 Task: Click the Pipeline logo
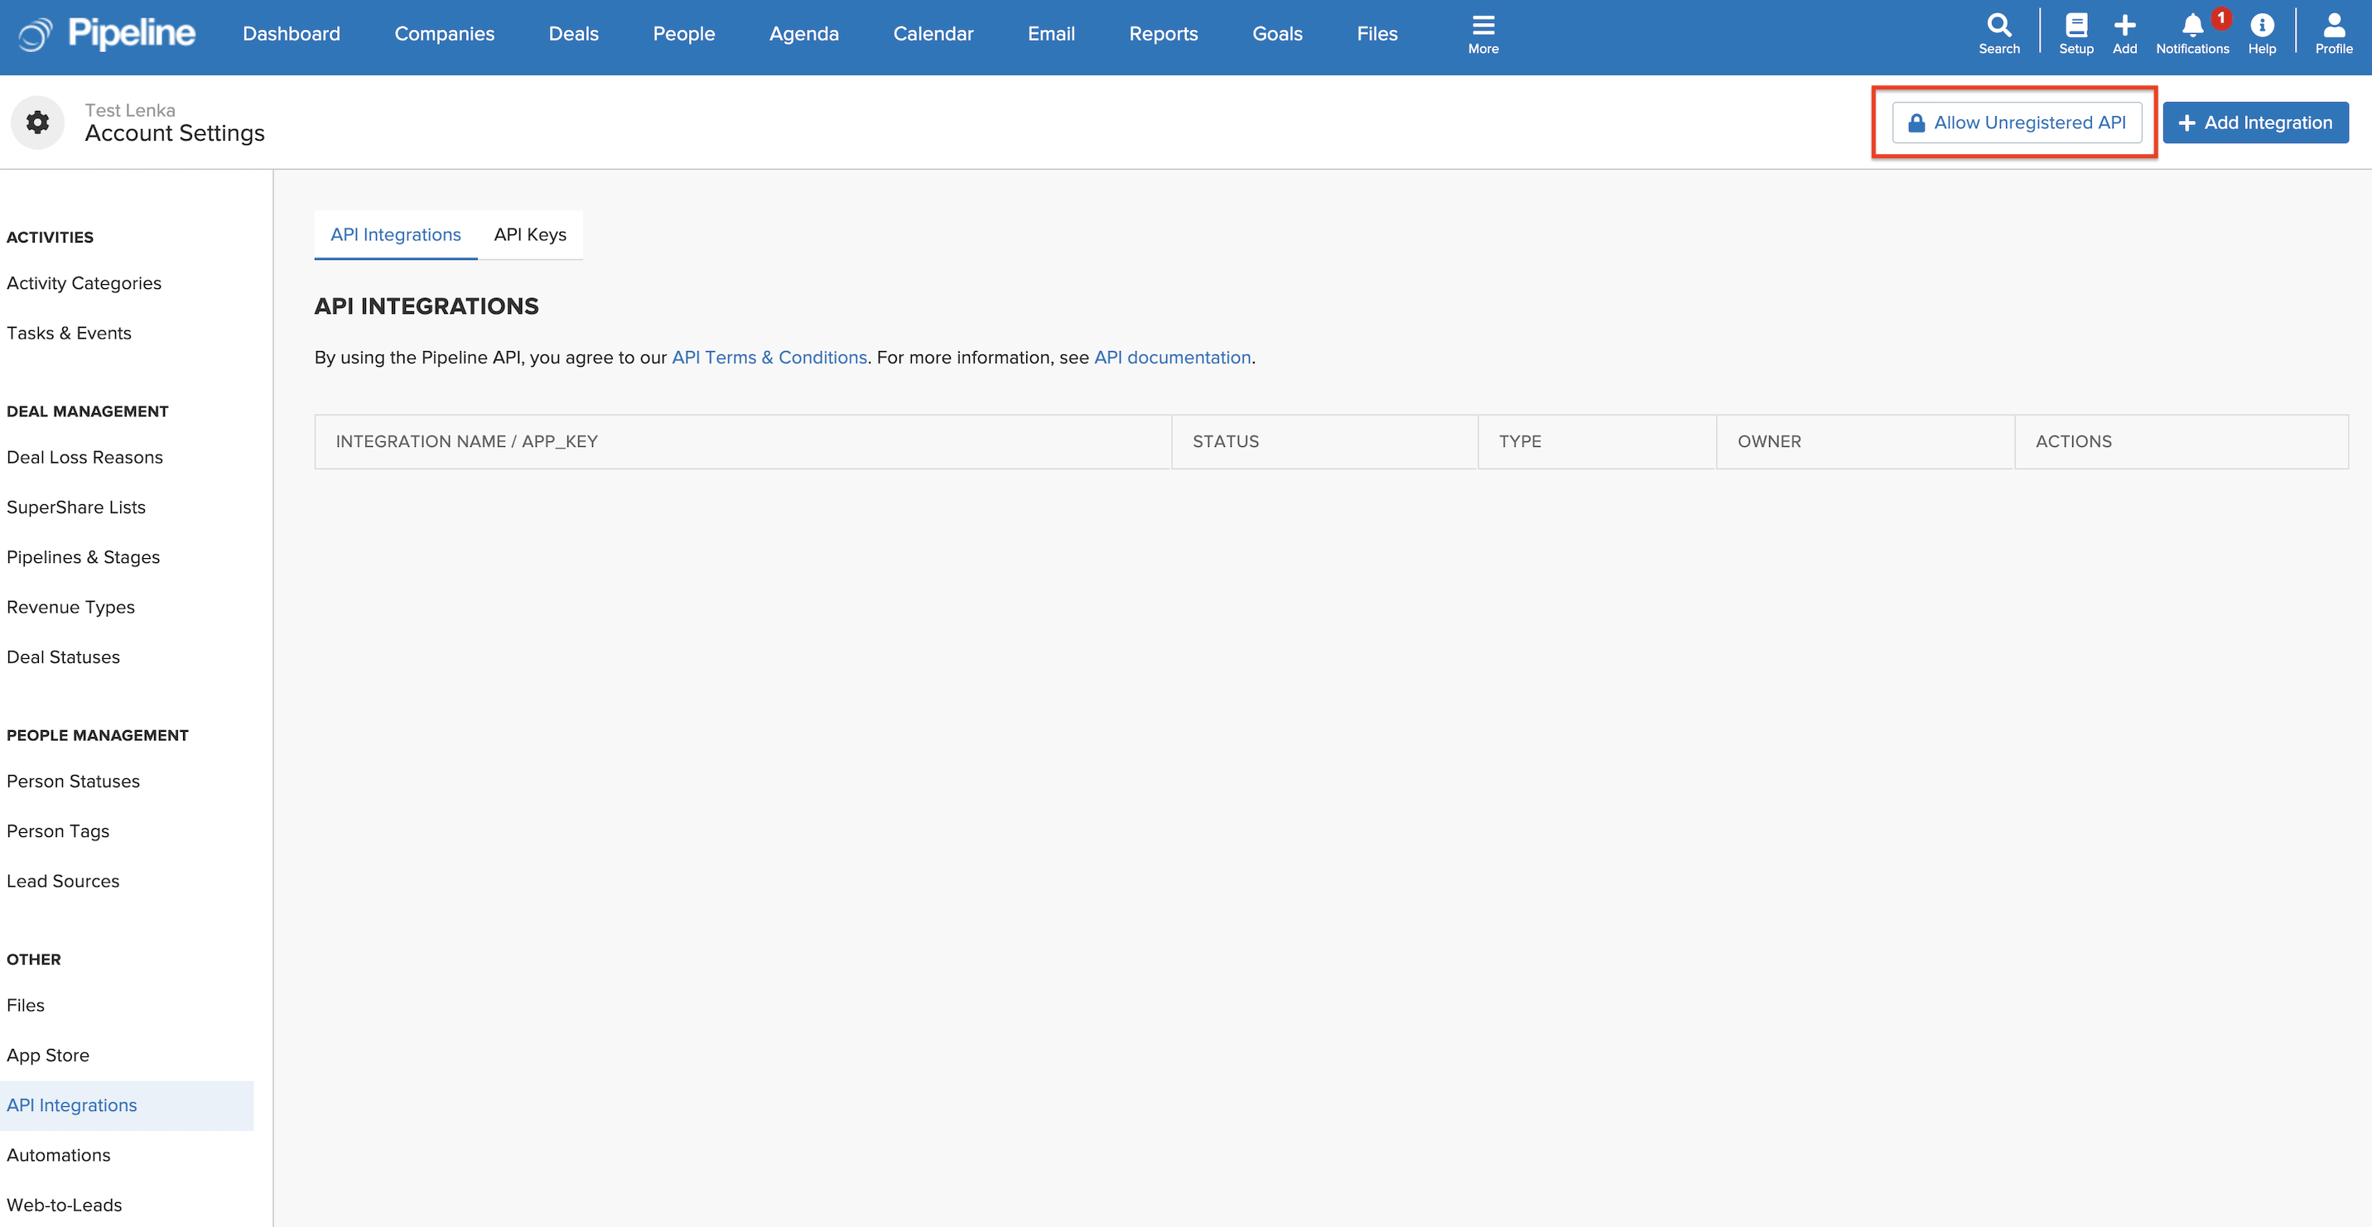click(104, 35)
